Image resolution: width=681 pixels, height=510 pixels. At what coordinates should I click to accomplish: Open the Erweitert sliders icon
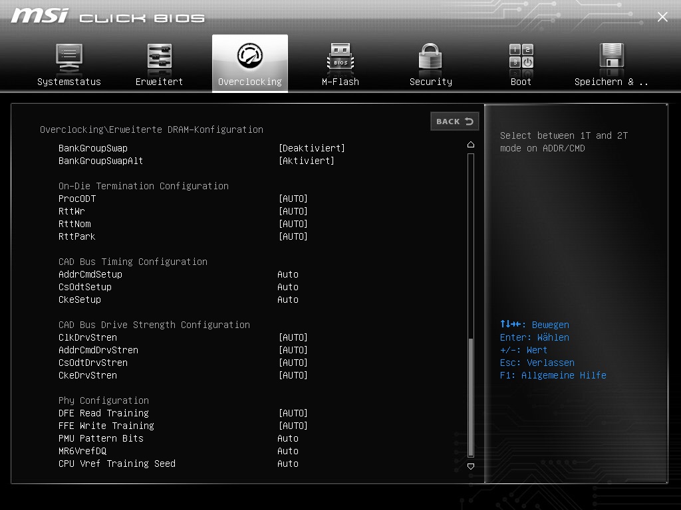[160, 56]
